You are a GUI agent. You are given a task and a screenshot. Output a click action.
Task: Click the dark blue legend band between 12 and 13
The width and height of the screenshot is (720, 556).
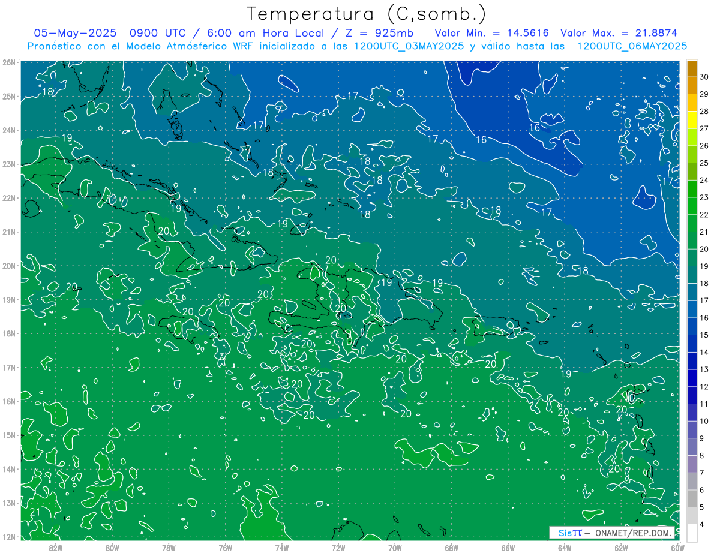[x=692, y=378]
